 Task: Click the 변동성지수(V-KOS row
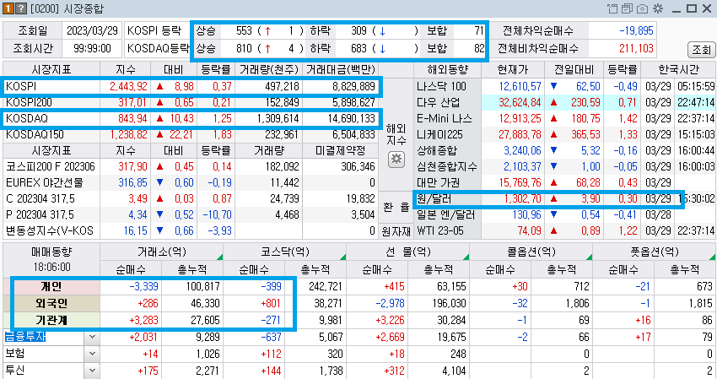pyautogui.click(x=191, y=230)
